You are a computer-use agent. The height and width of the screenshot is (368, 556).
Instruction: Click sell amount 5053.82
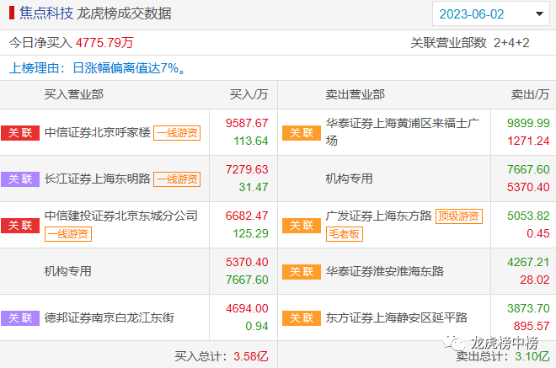528,216
